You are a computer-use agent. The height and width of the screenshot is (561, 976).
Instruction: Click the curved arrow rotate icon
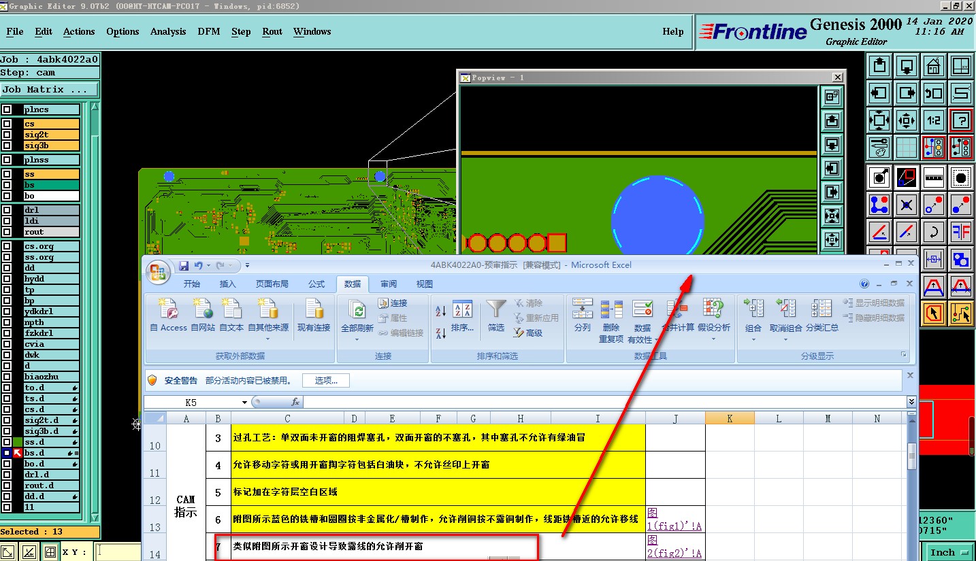pyautogui.click(x=933, y=231)
